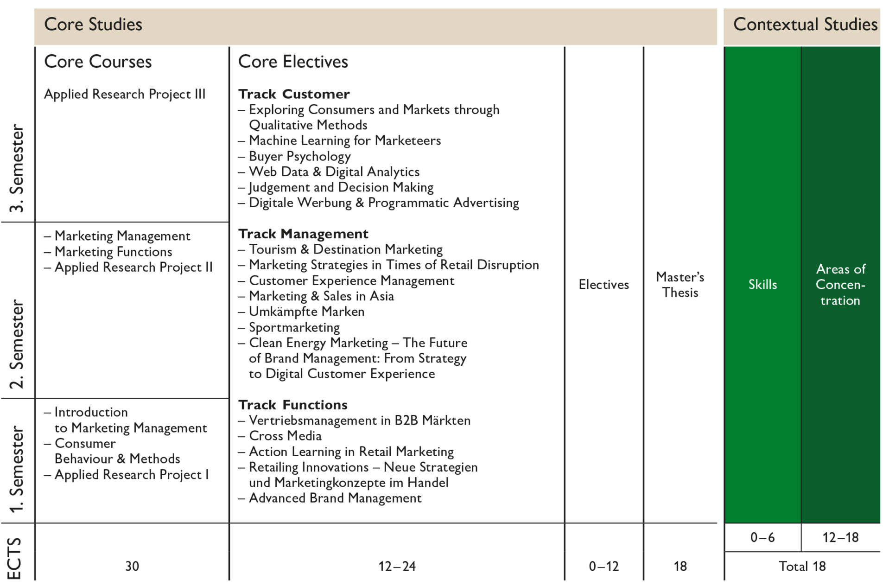The image size is (889, 586).
Task: Click Advanced Brand Management
Action: coord(335,498)
